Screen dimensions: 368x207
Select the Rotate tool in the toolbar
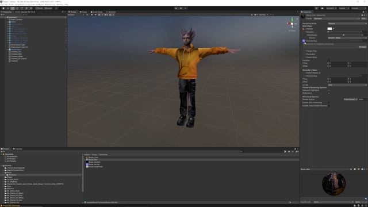point(13,8)
